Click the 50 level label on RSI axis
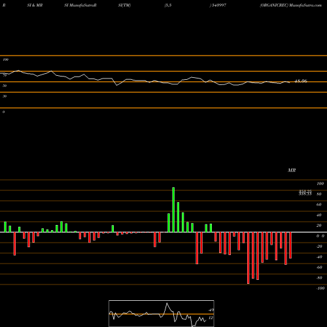Screen dimensions: 327x327 pyautogui.click(x=5, y=86)
